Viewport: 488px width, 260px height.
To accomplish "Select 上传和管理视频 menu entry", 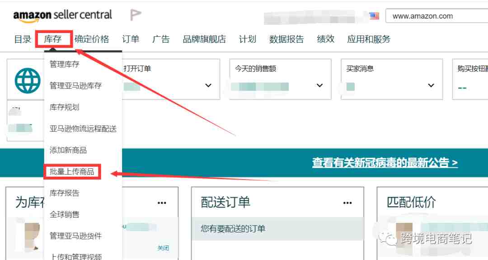I will pyautogui.click(x=75, y=256).
